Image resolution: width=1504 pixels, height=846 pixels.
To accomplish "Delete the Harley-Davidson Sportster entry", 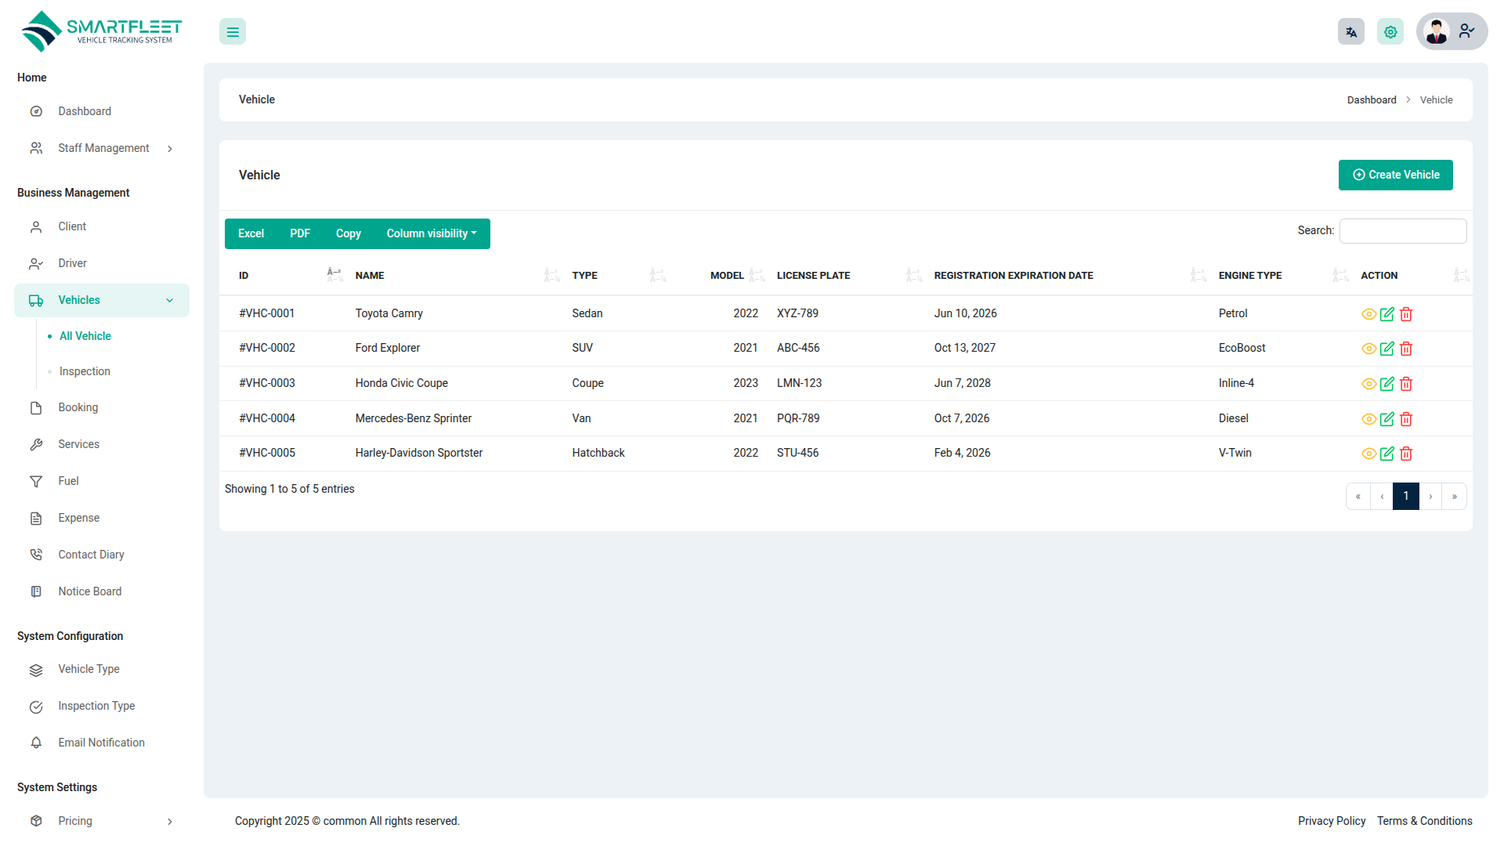I will click(1406, 454).
